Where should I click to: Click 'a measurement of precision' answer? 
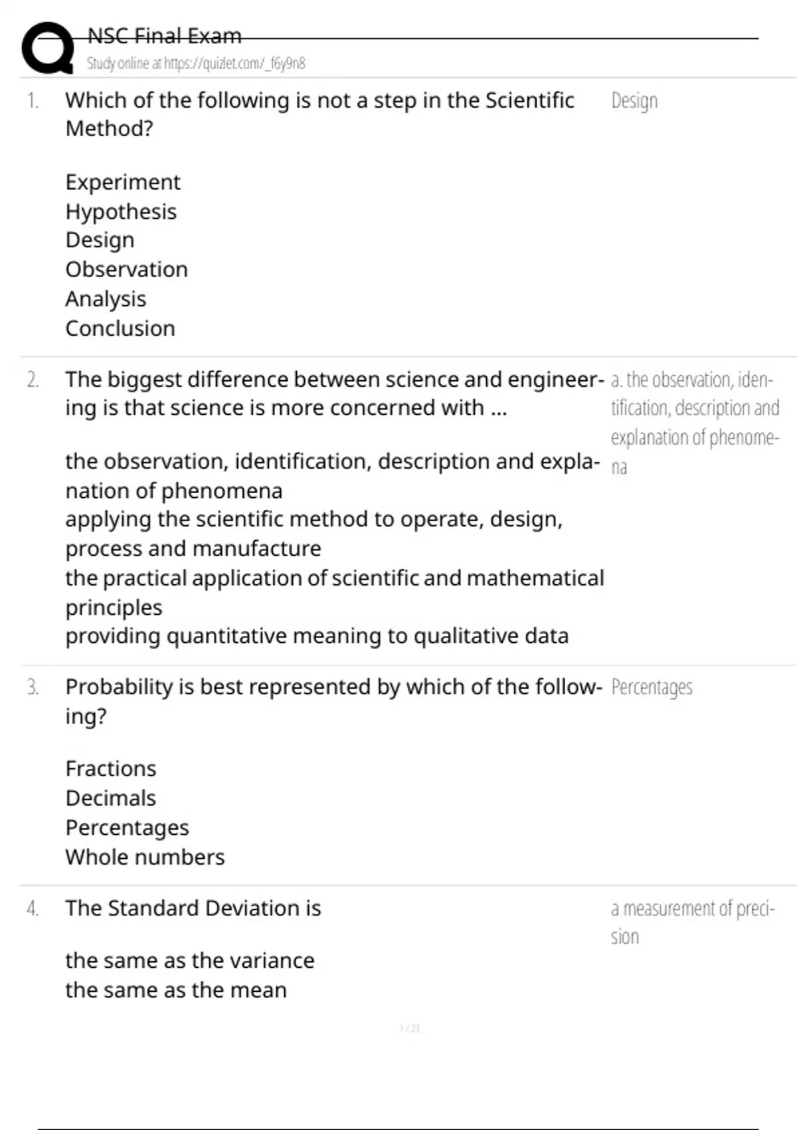pyautogui.click(x=692, y=922)
